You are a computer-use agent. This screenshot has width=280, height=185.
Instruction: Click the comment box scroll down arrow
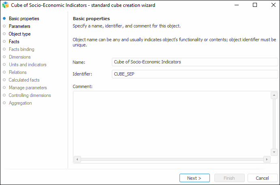tap(274, 152)
